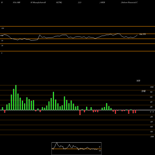Click the -20 label on MR axis
The width and height of the screenshot is (155, 155).
tap(151, 117)
